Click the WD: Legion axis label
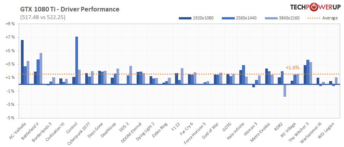Image resolution: width=344 pixels, height=147 pixels. point(327,129)
